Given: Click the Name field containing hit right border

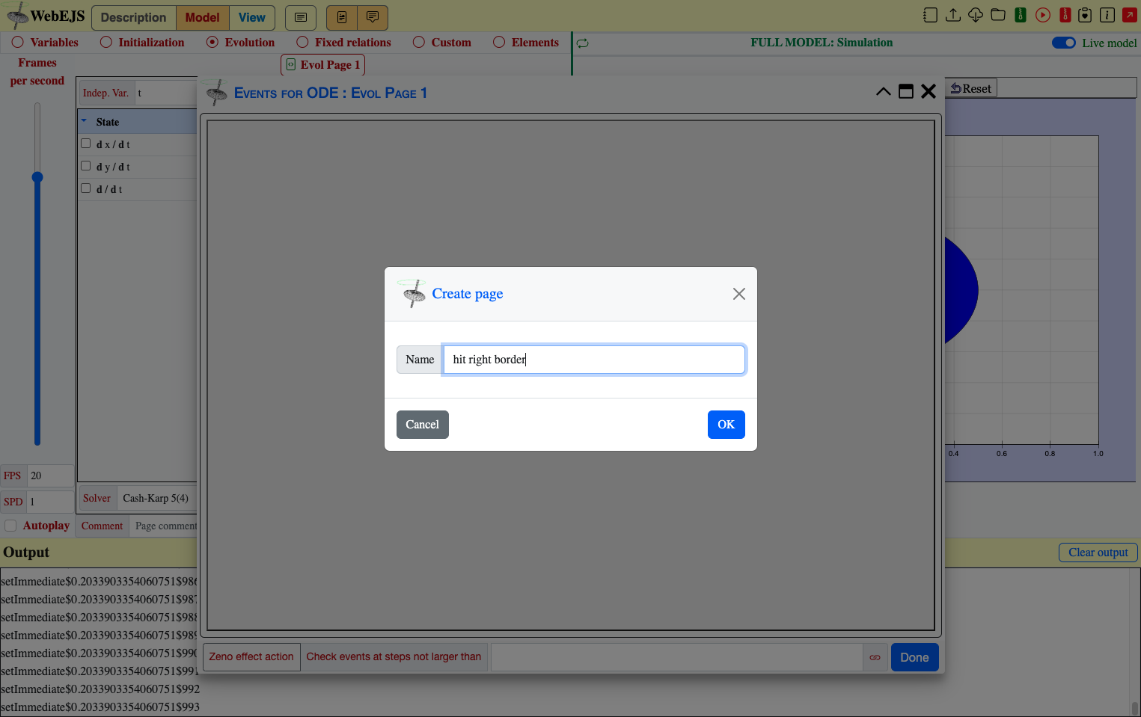Looking at the screenshot, I should point(594,360).
